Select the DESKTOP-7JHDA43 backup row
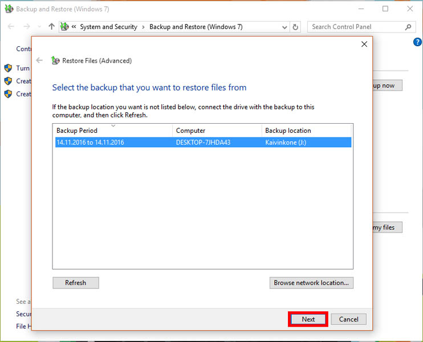 tap(203, 142)
